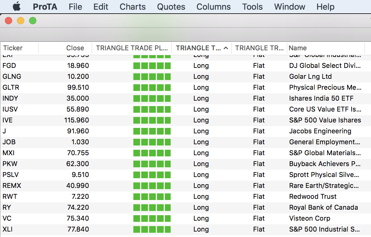Open the Window menu

[x=290, y=7]
